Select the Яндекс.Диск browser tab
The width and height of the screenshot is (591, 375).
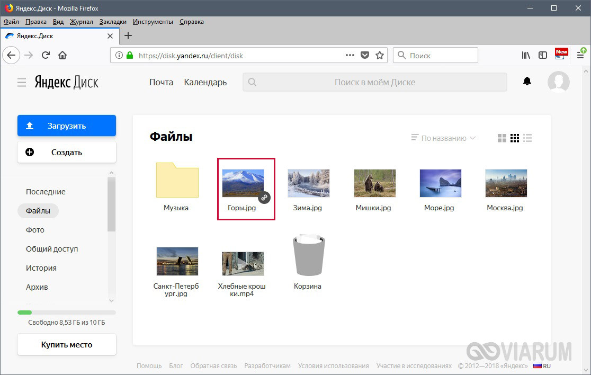(60, 36)
